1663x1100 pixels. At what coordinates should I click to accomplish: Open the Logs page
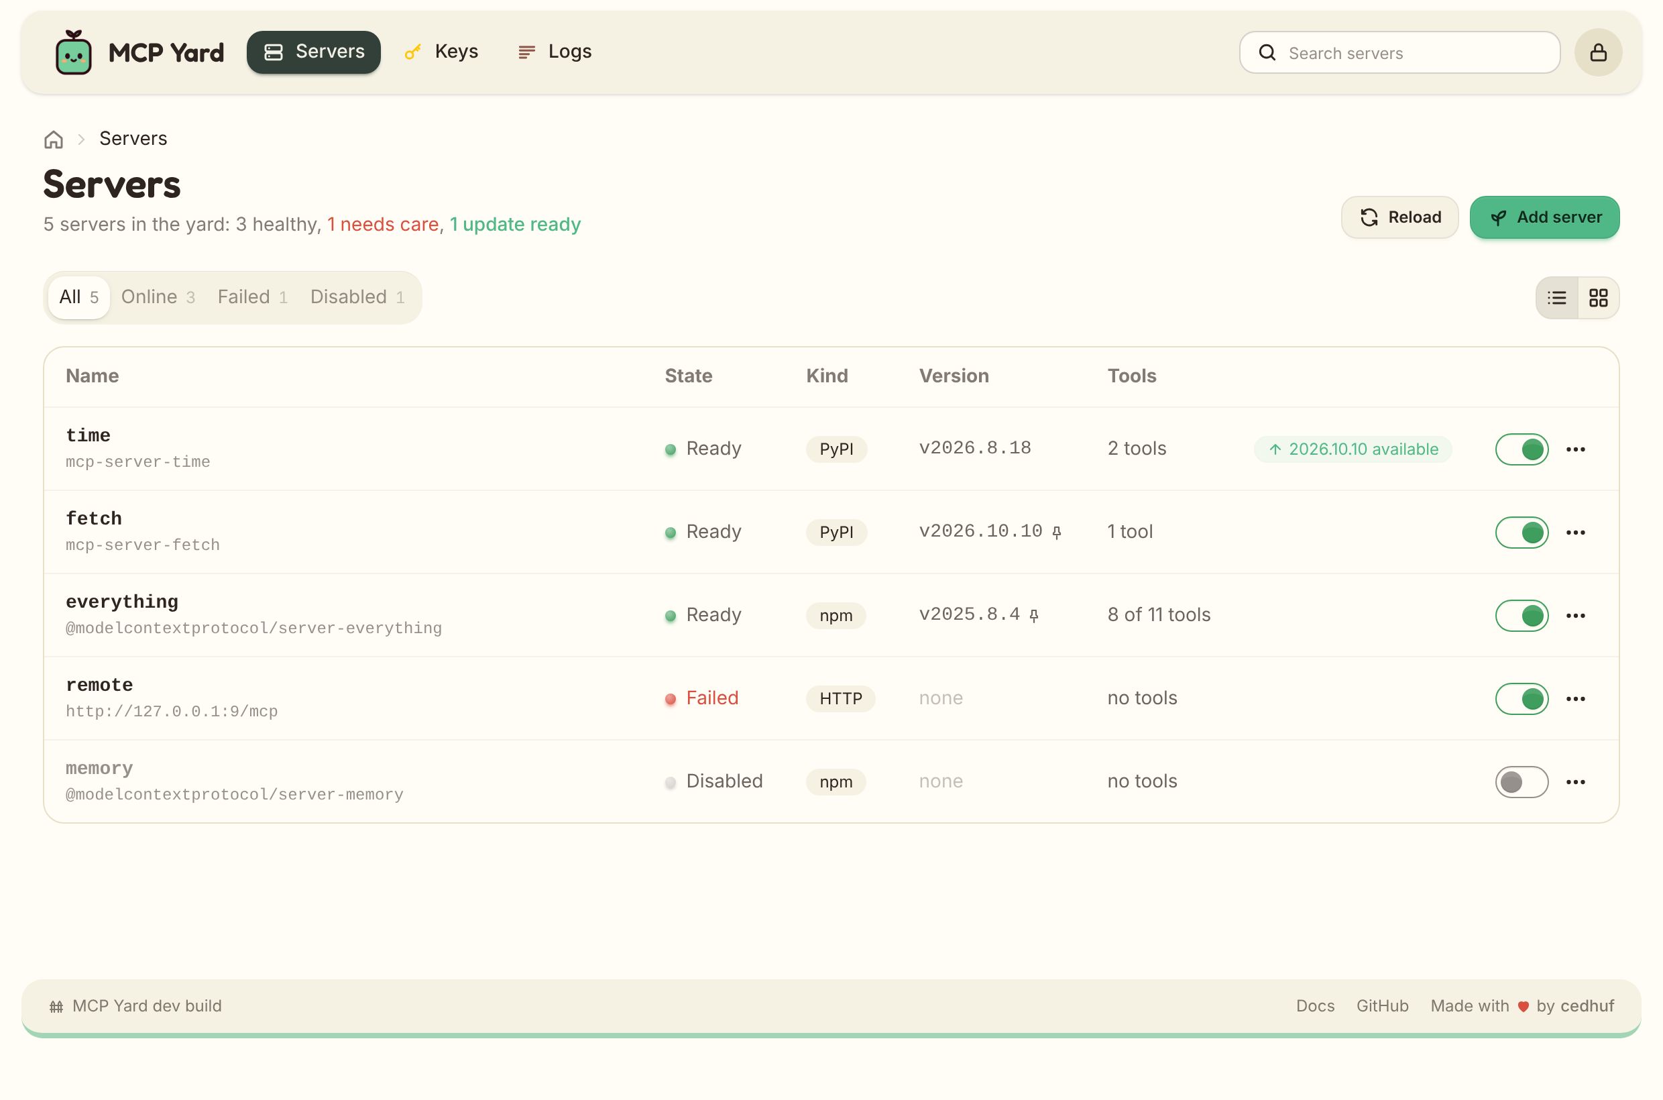pyautogui.click(x=555, y=52)
